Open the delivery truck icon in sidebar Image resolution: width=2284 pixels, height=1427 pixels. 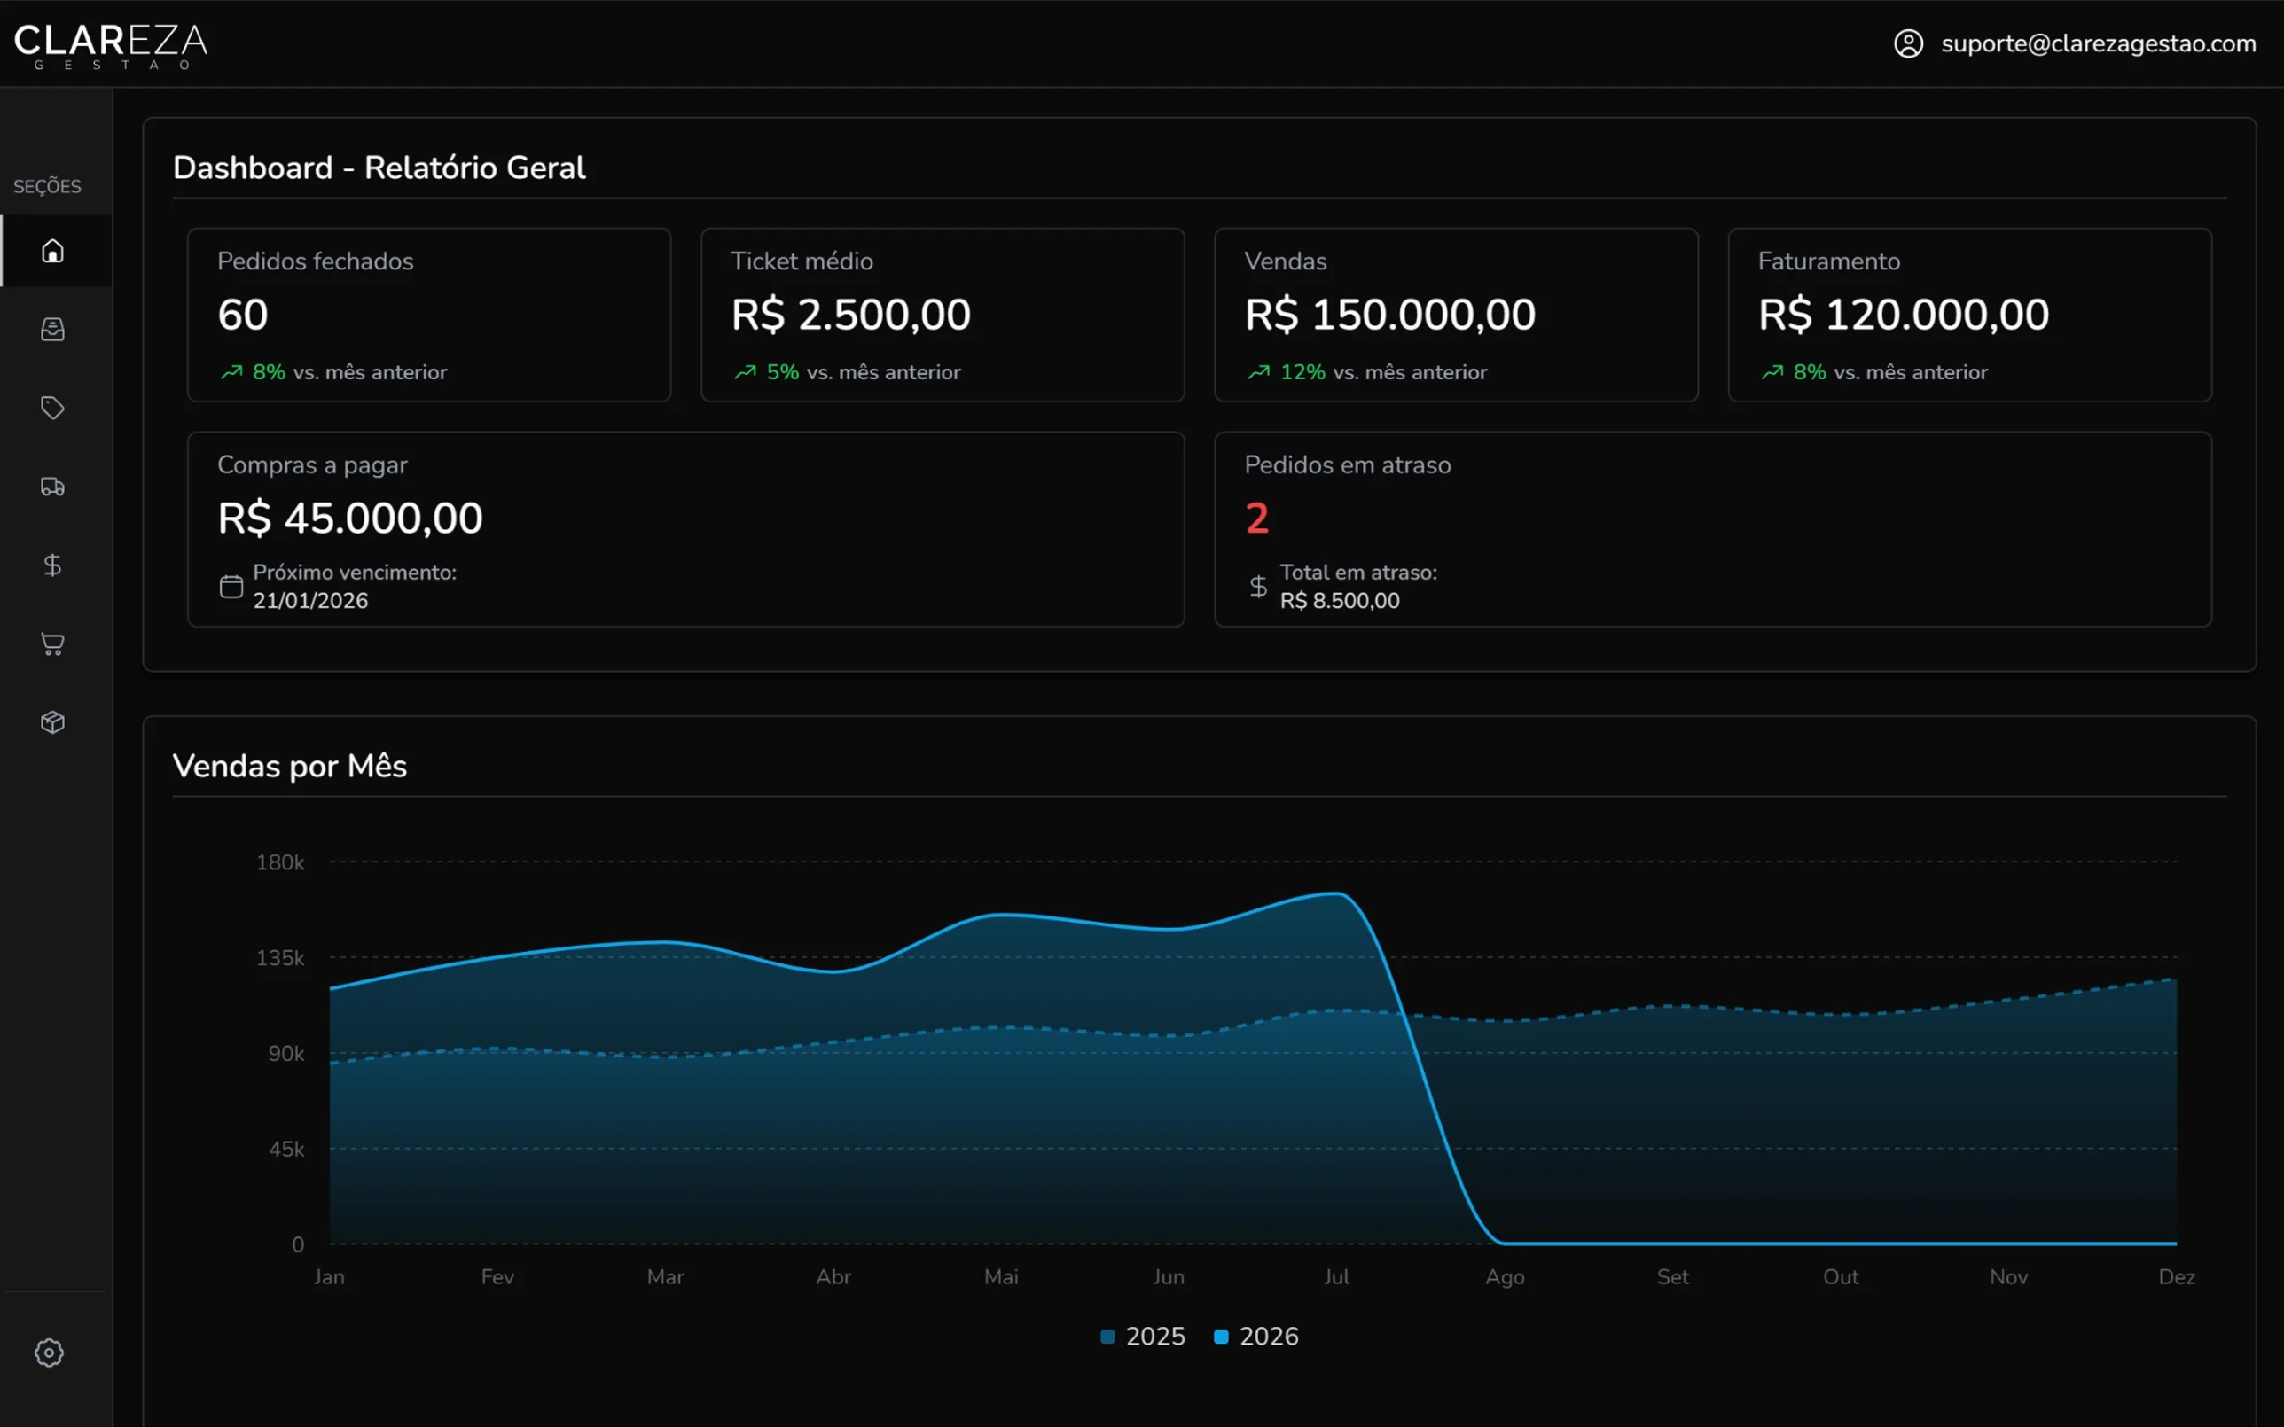(x=53, y=486)
